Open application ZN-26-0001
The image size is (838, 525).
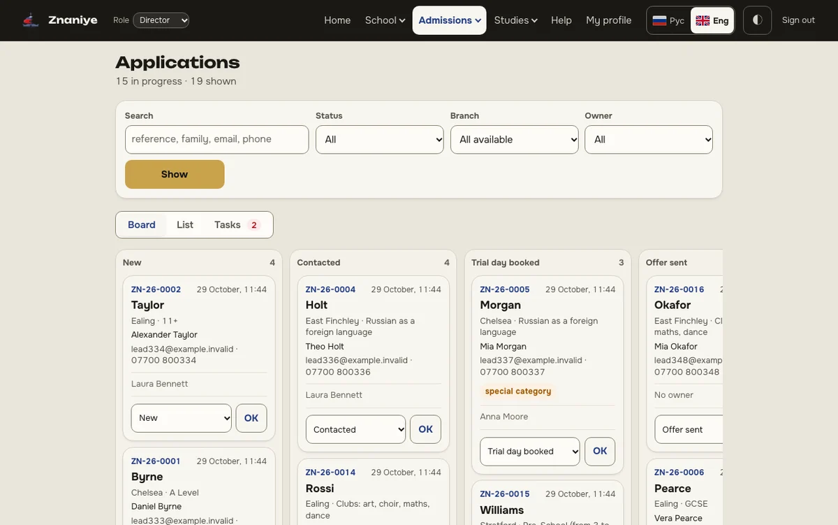pos(156,461)
